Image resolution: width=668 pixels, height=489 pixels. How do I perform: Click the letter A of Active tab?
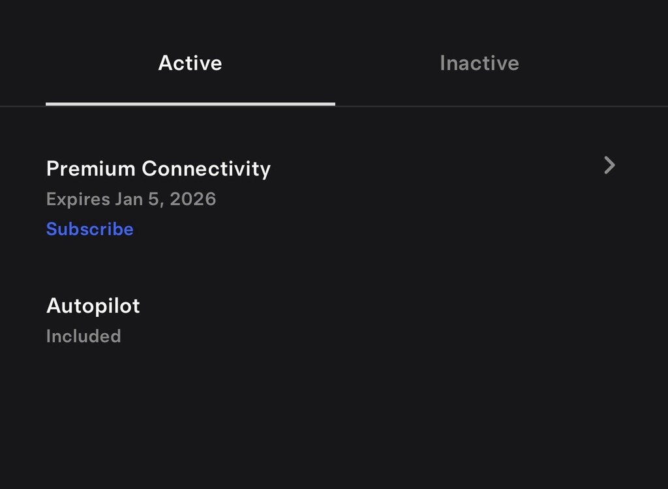(x=166, y=63)
